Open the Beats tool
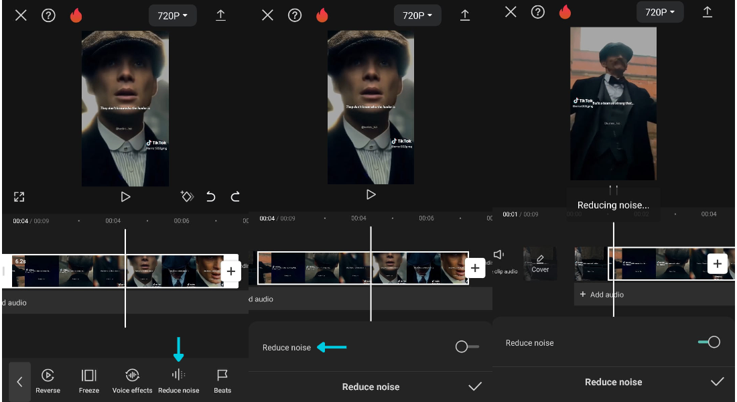 click(222, 381)
